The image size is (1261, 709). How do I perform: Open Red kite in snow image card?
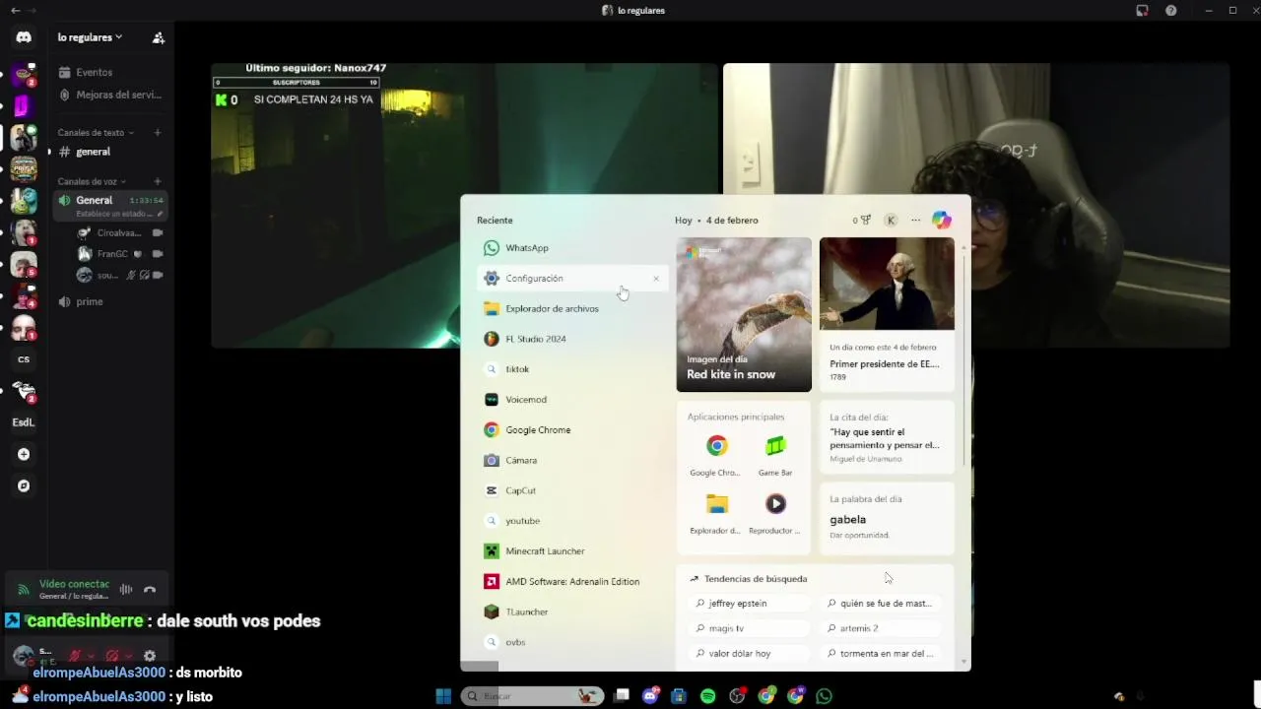(x=744, y=314)
